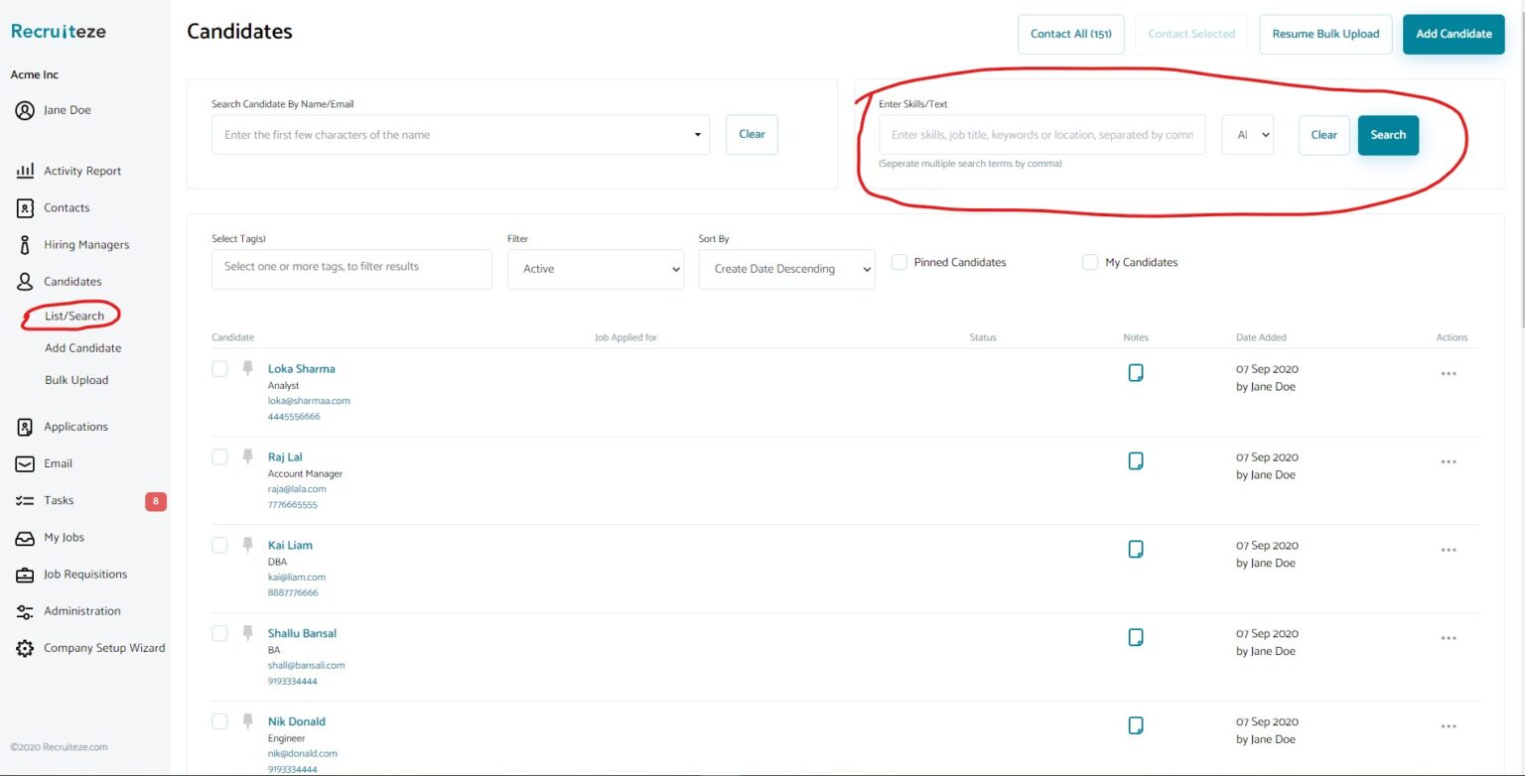The width and height of the screenshot is (1525, 776).
Task: Open the Filter dropdown showing Active
Action: [596, 268]
